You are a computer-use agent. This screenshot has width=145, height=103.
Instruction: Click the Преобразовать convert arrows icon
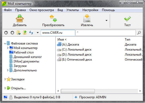(53, 18)
